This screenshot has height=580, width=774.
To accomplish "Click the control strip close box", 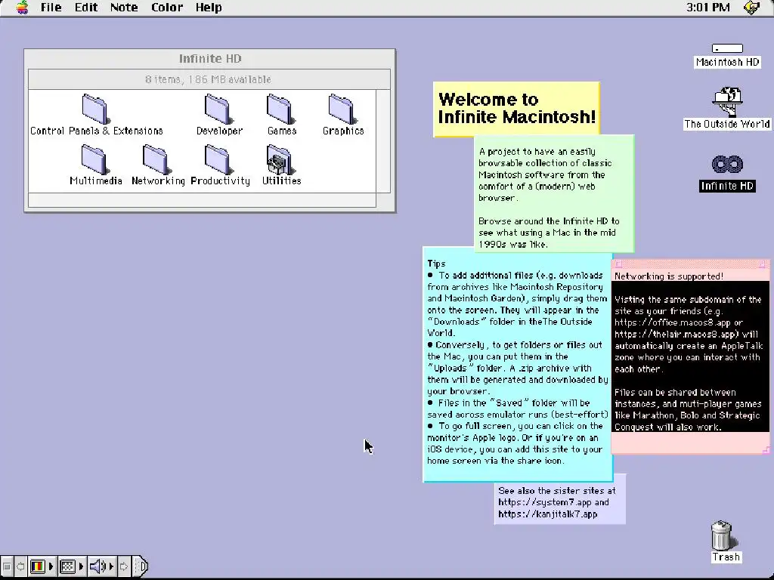I will pos(7,566).
